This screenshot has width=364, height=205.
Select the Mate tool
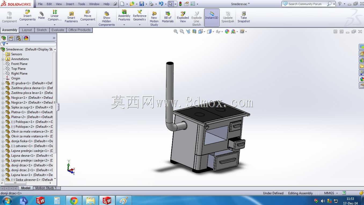[41, 15]
